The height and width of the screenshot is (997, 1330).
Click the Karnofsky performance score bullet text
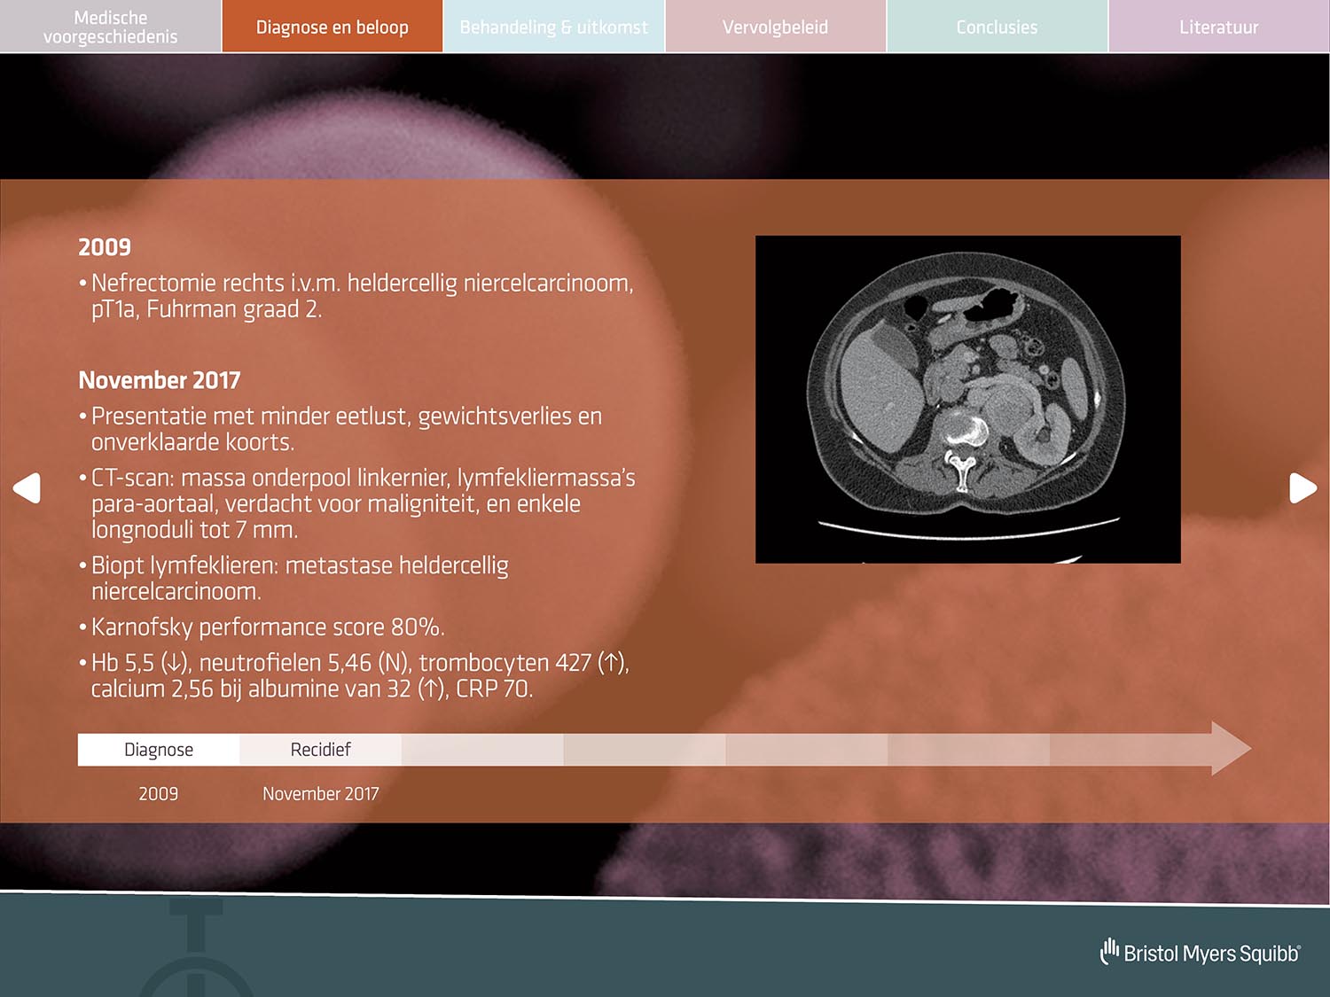coord(267,627)
